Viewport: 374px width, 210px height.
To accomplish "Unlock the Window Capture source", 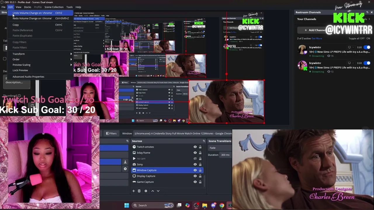I will pos(200,170).
